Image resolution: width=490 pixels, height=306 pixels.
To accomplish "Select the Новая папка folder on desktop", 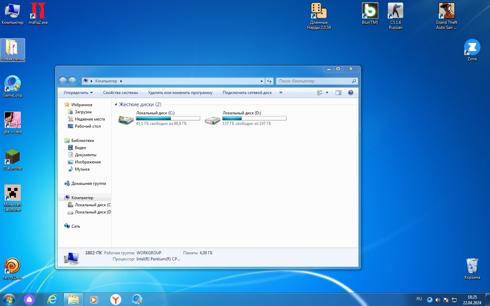I will 13,50.
